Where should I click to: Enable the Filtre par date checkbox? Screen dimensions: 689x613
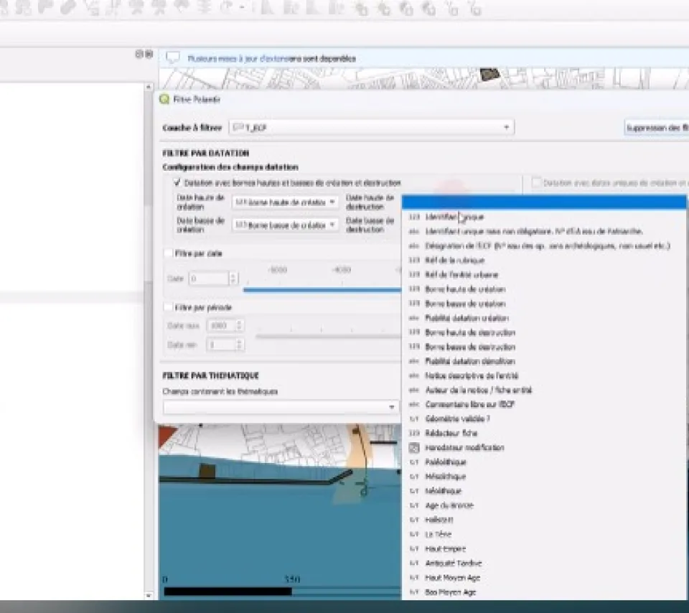(x=168, y=253)
